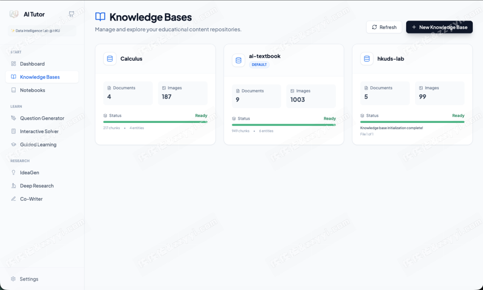Click the hkuds-lab database icon

point(367,59)
